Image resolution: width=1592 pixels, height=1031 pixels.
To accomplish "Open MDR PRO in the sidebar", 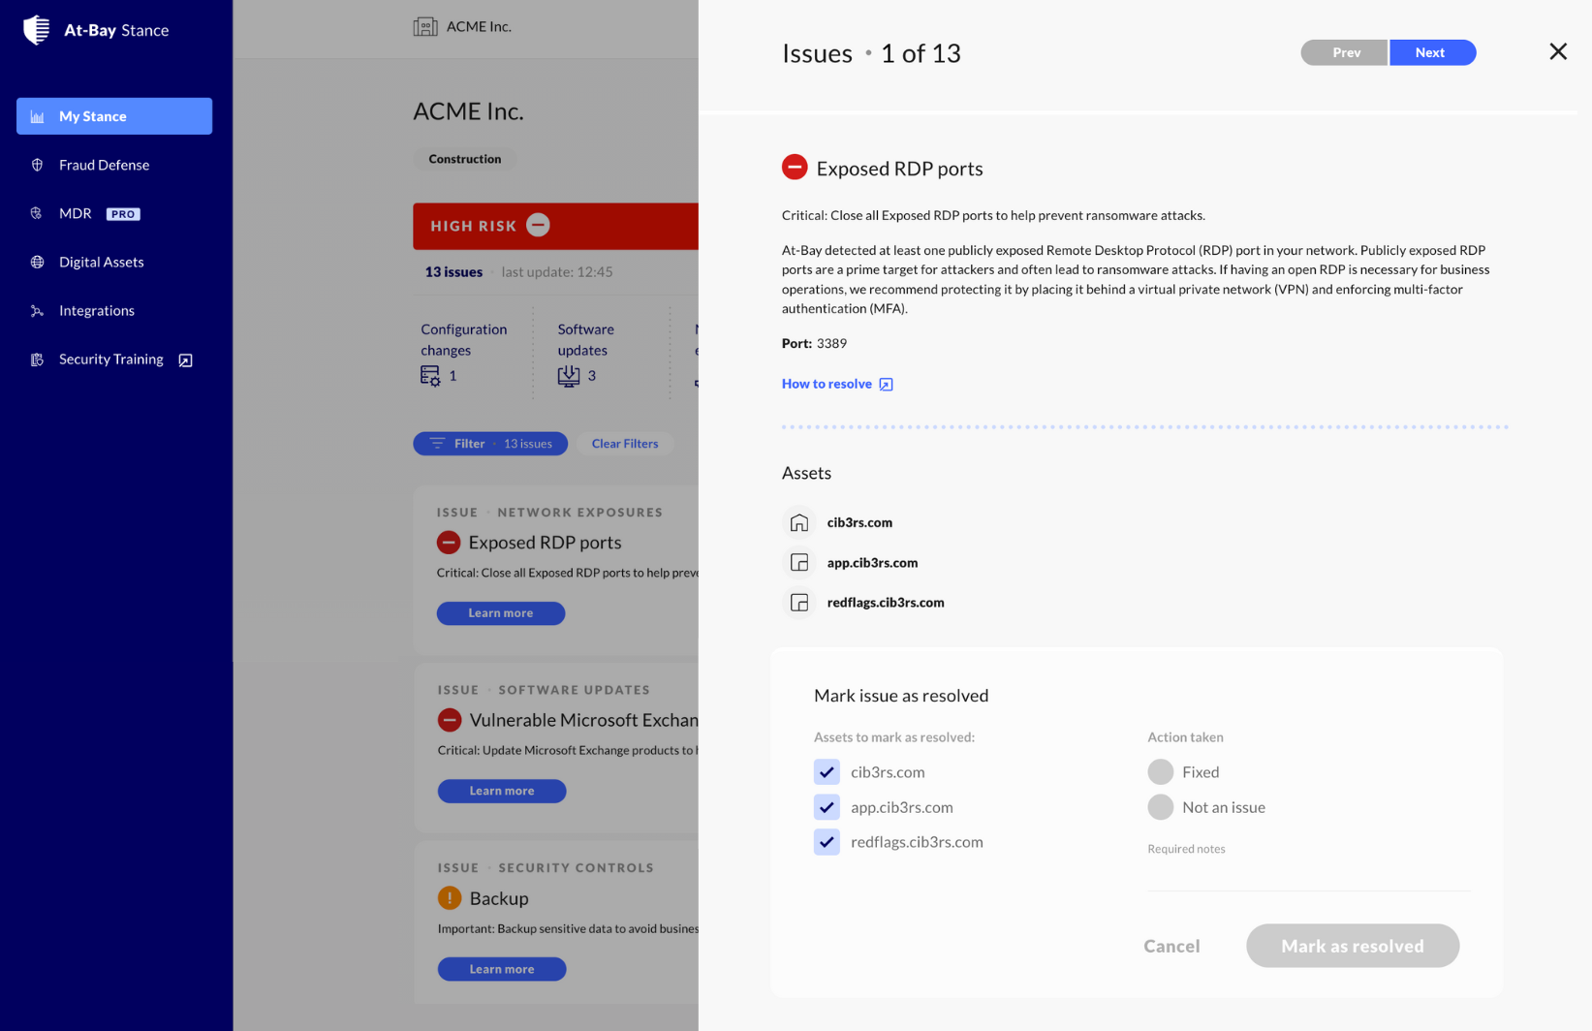I will 114,213.
